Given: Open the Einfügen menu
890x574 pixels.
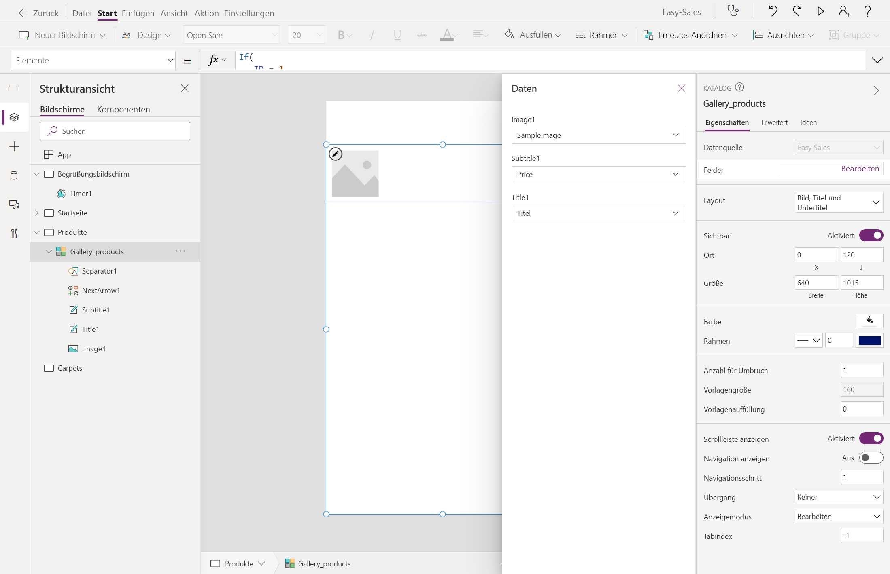Looking at the screenshot, I should tap(138, 13).
